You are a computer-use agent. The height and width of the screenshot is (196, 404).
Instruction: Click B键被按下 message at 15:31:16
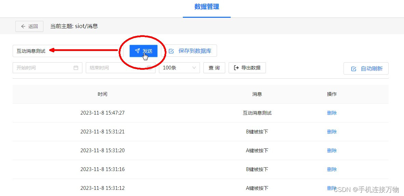[257, 169]
